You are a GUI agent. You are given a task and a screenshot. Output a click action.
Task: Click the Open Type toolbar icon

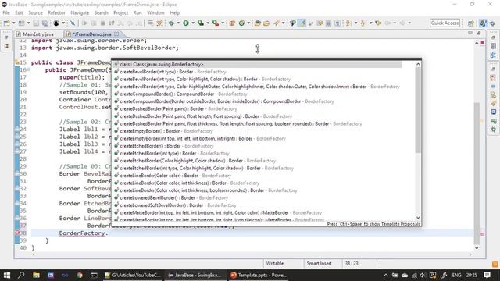tap(257, 23)
